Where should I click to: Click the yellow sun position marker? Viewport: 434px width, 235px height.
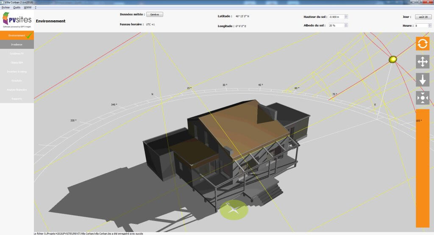point(393,60)
